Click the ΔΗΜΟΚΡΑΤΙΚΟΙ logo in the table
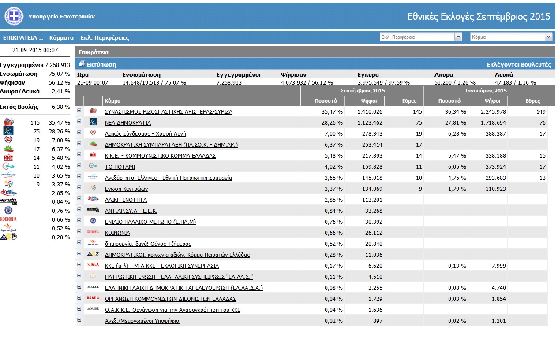 click(93, 254)
